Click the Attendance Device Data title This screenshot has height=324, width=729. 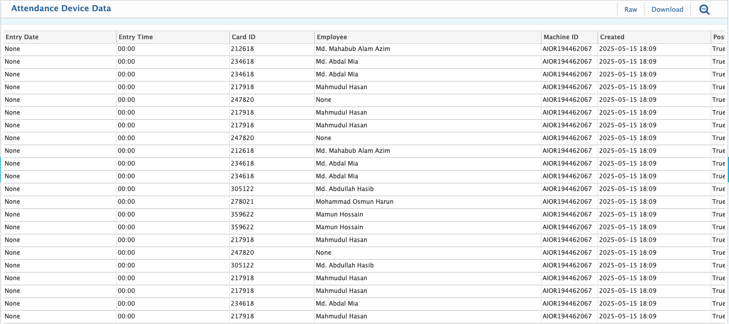(61, 9)
